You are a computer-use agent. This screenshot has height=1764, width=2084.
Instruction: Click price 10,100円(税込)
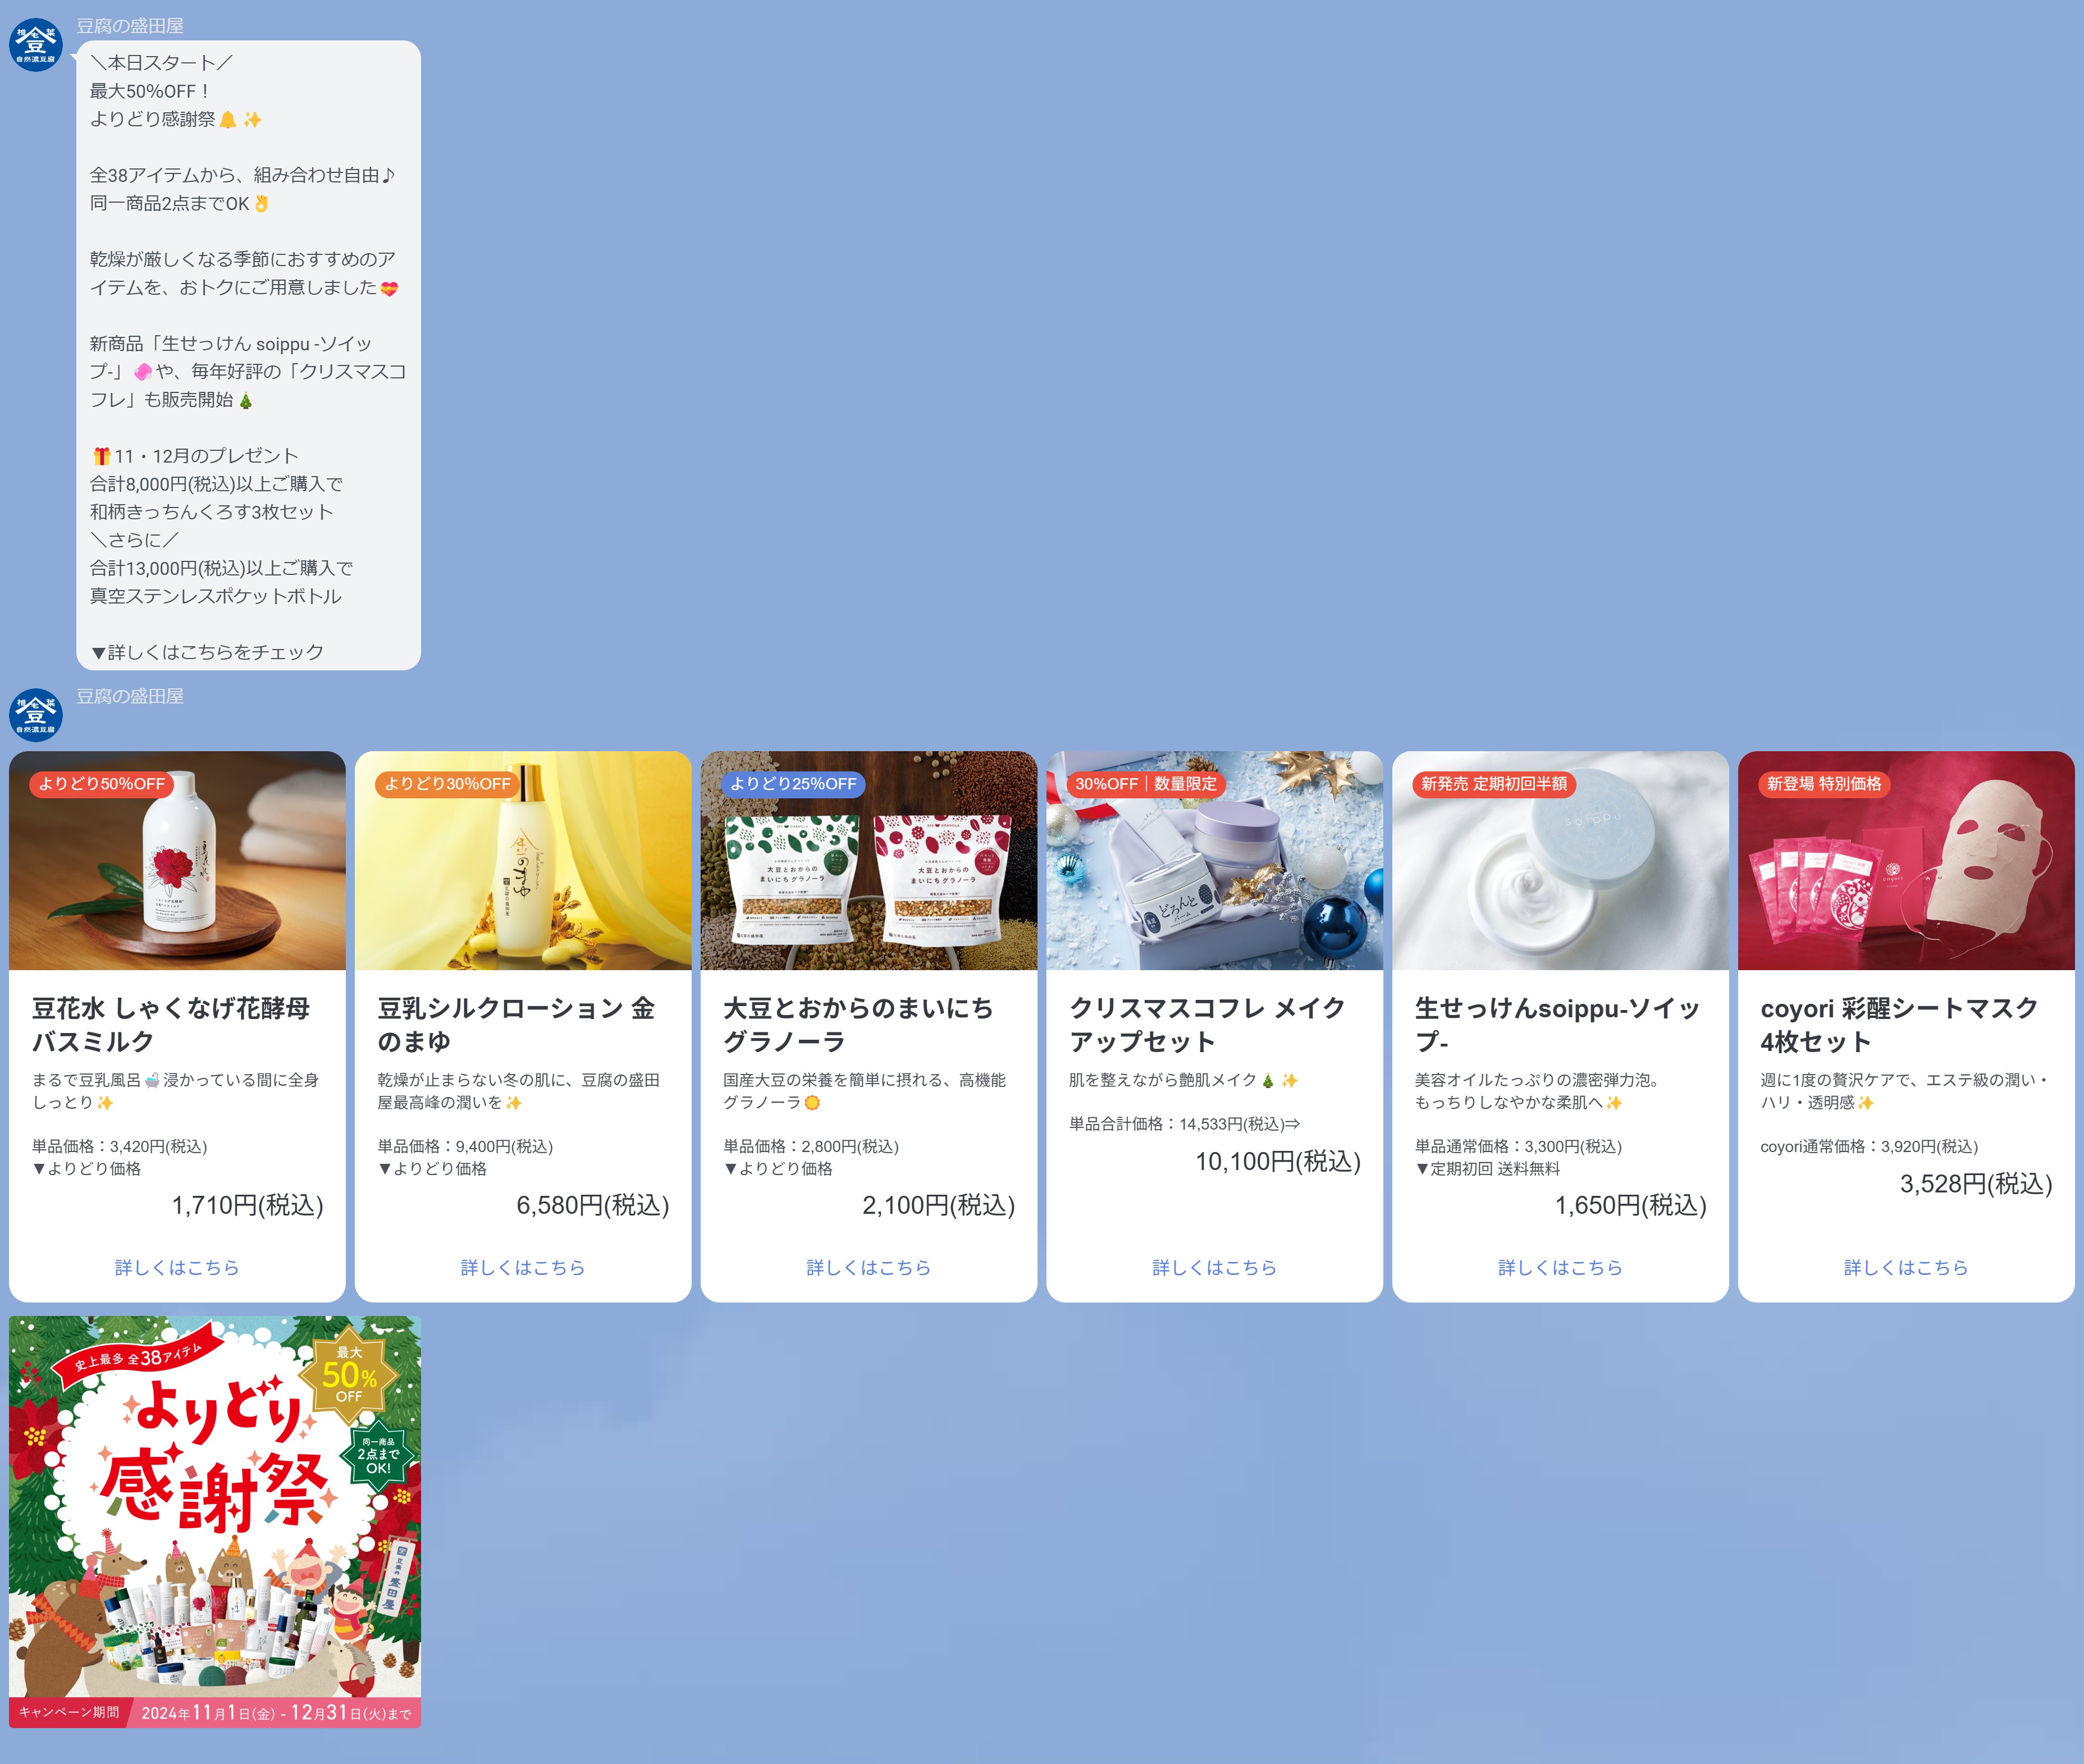coord(1278,1161)
